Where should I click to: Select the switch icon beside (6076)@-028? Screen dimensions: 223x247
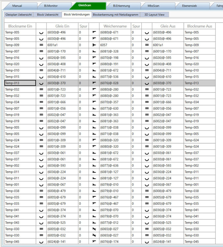click(x=94, y=83)
